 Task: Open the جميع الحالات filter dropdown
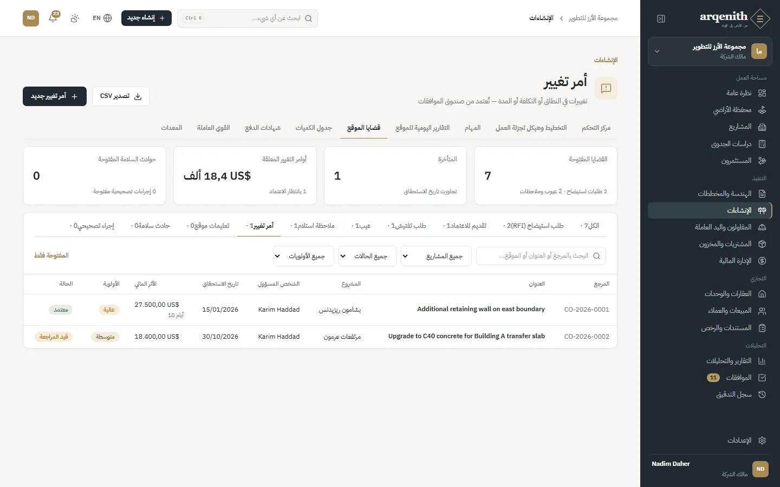click(367, 256)
